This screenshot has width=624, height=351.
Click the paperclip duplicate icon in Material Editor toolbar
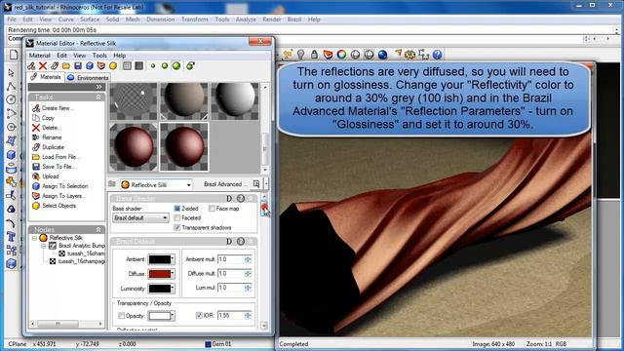coord(55,66)
